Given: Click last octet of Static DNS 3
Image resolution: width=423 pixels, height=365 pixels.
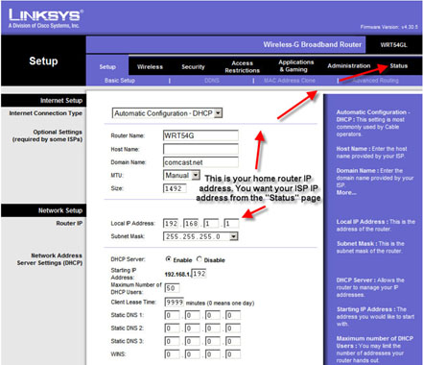Looking at the screenshot, I should 233,341.
